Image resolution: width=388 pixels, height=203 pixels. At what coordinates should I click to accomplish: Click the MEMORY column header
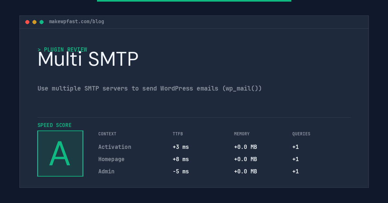click(242, 134)
